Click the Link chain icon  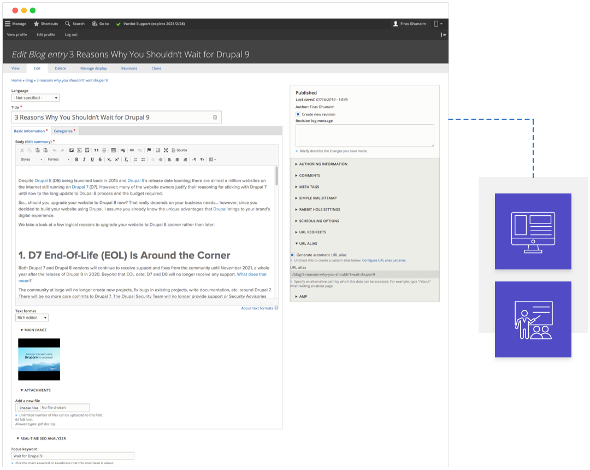coord(132,150)
